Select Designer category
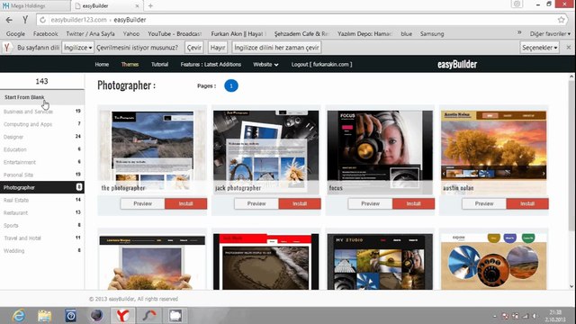This screenshot has height=324, width=576. (42, 137)
